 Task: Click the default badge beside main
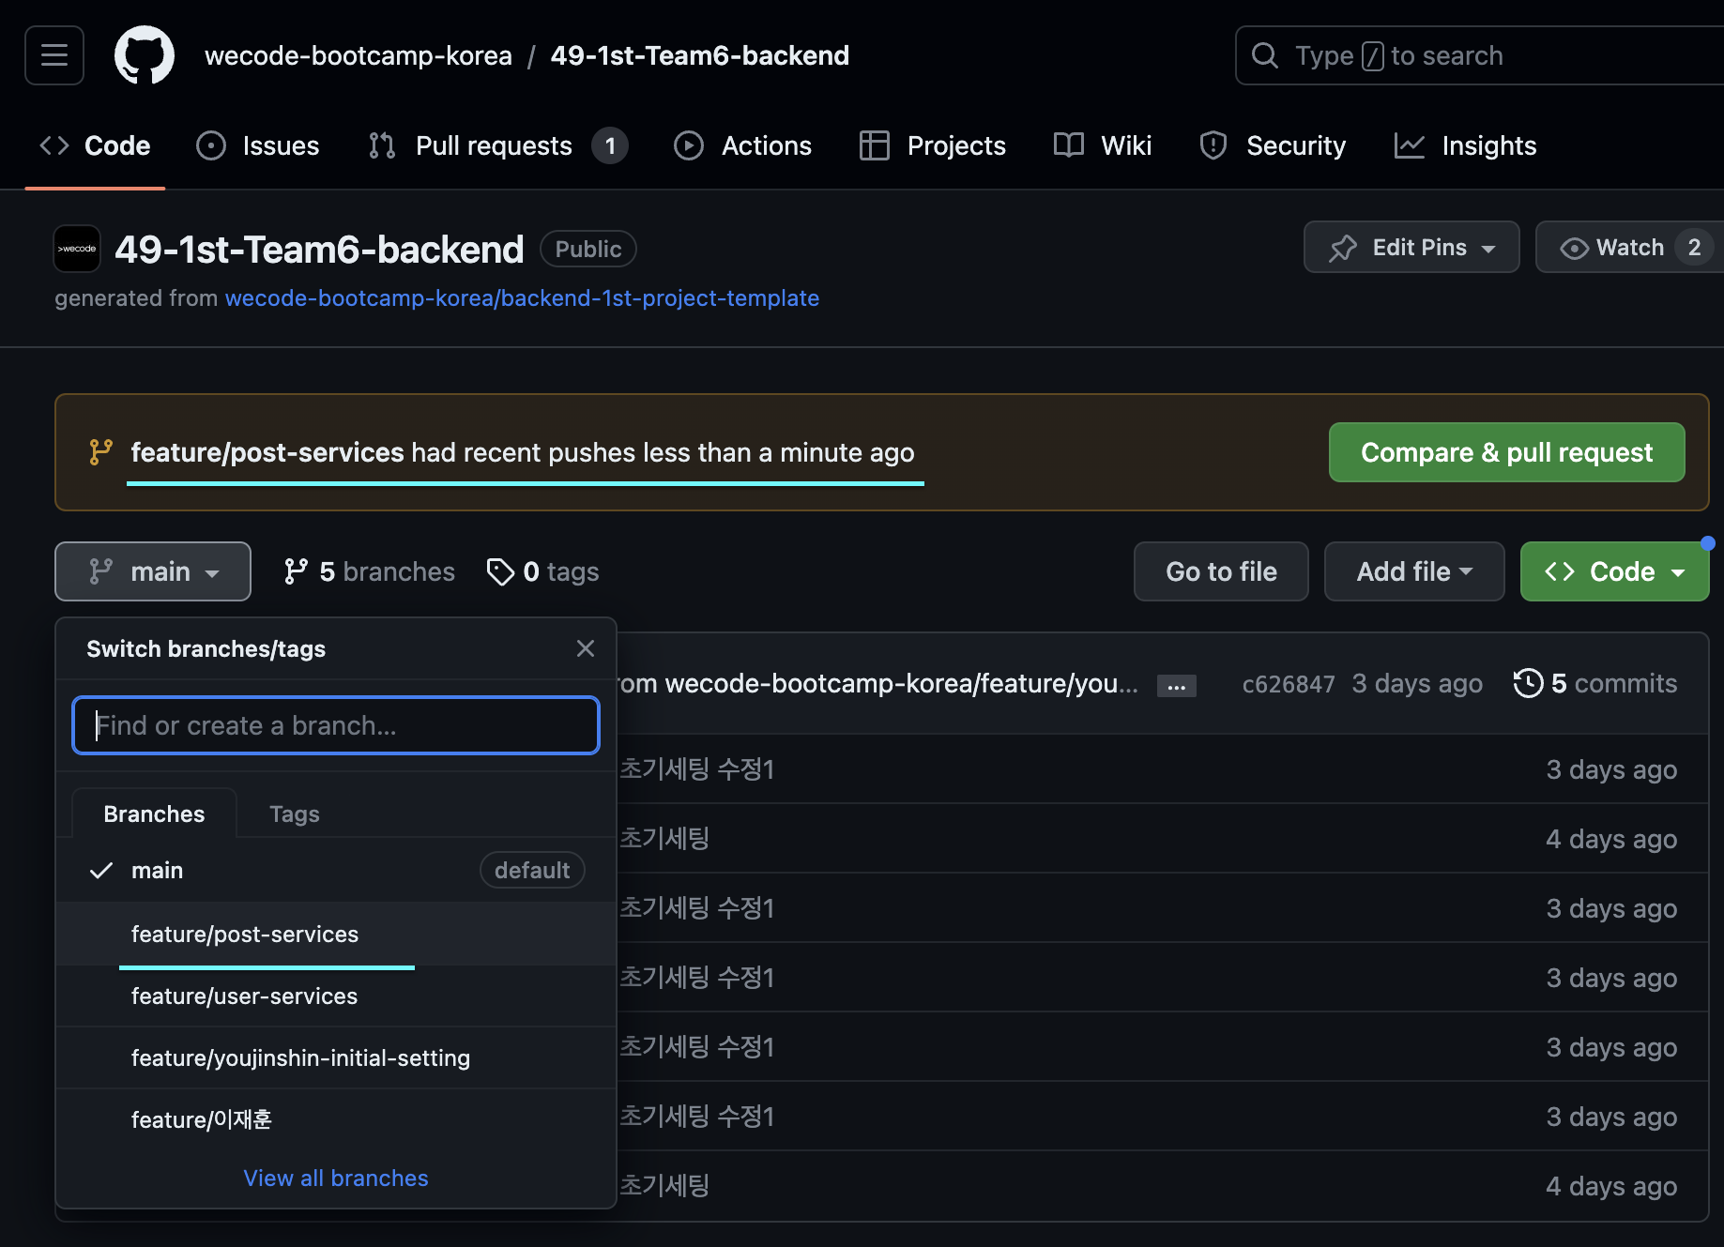(532, 870)
